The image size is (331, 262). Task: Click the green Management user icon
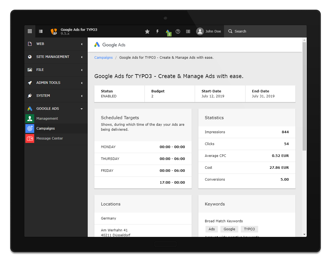point(30,119)
